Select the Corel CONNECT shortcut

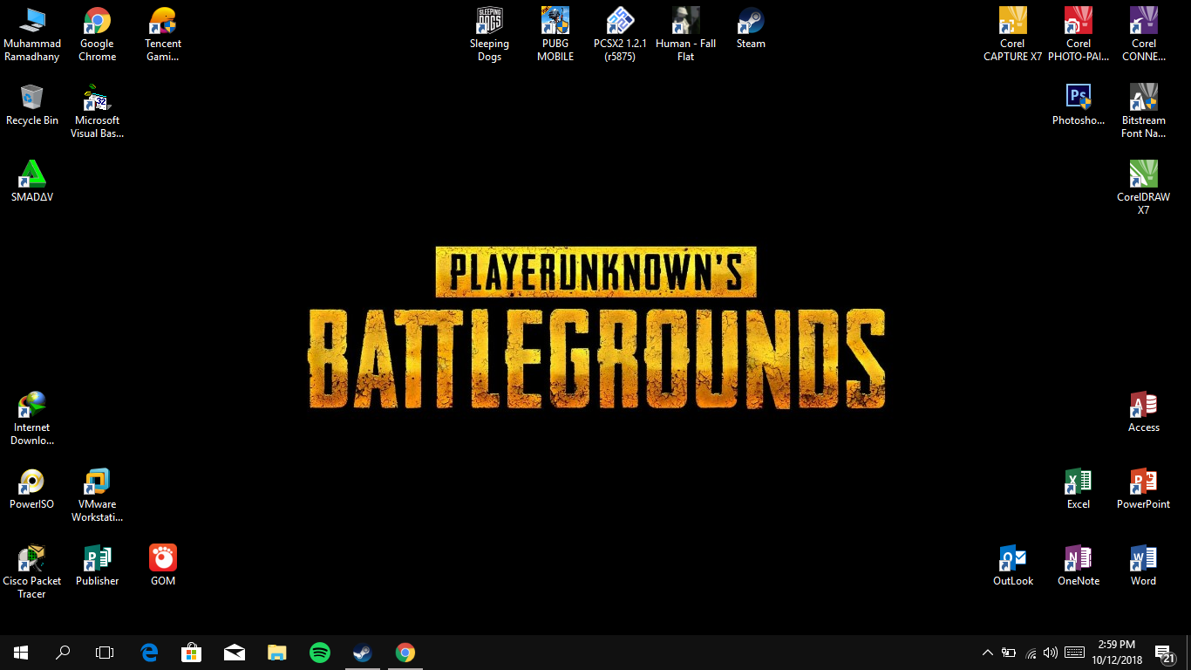click(x=1144, y=35)
